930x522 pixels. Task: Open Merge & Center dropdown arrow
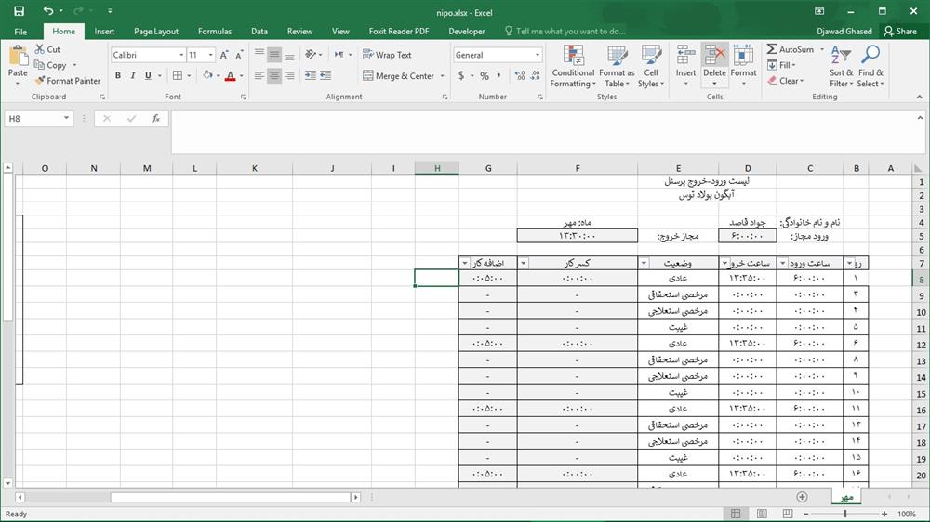tap(442, 76)
